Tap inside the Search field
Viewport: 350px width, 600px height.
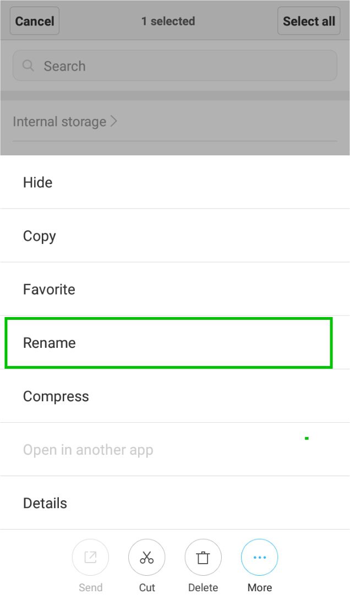click(x=174, y=66)
